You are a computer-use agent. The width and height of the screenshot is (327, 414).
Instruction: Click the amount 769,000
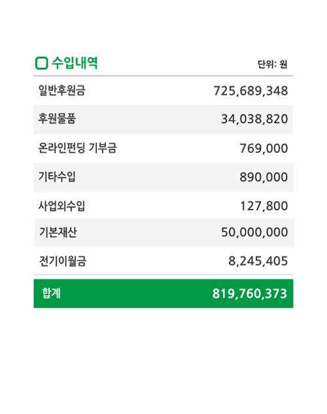264,148
